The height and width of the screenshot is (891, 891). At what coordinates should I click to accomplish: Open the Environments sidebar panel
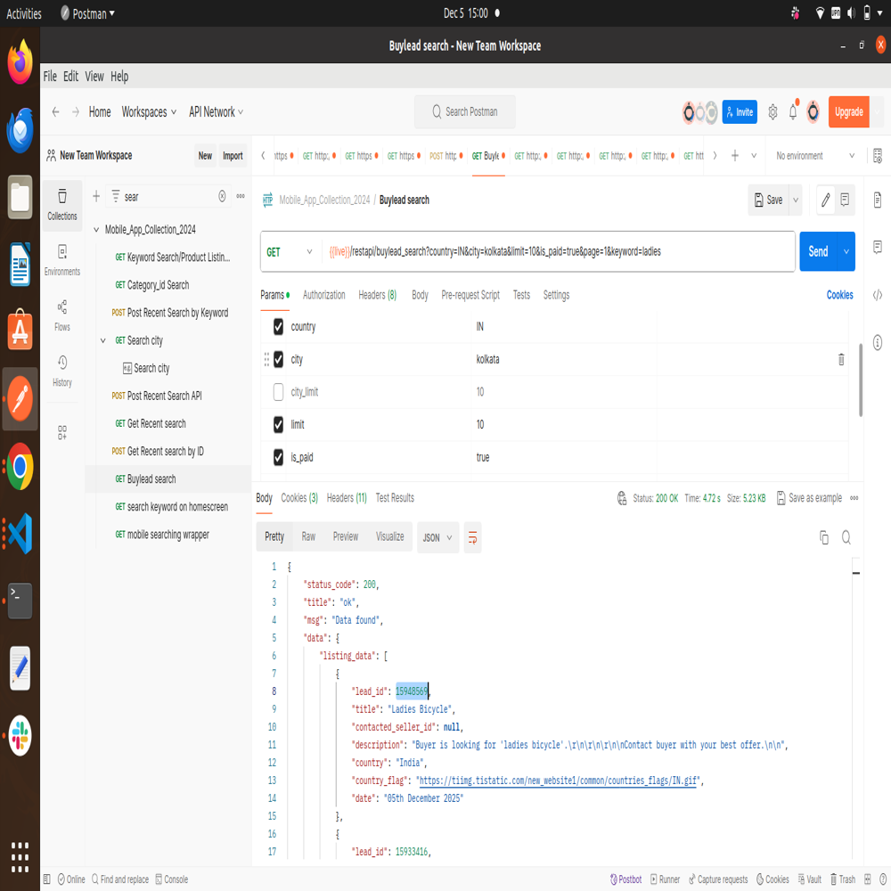61,259
